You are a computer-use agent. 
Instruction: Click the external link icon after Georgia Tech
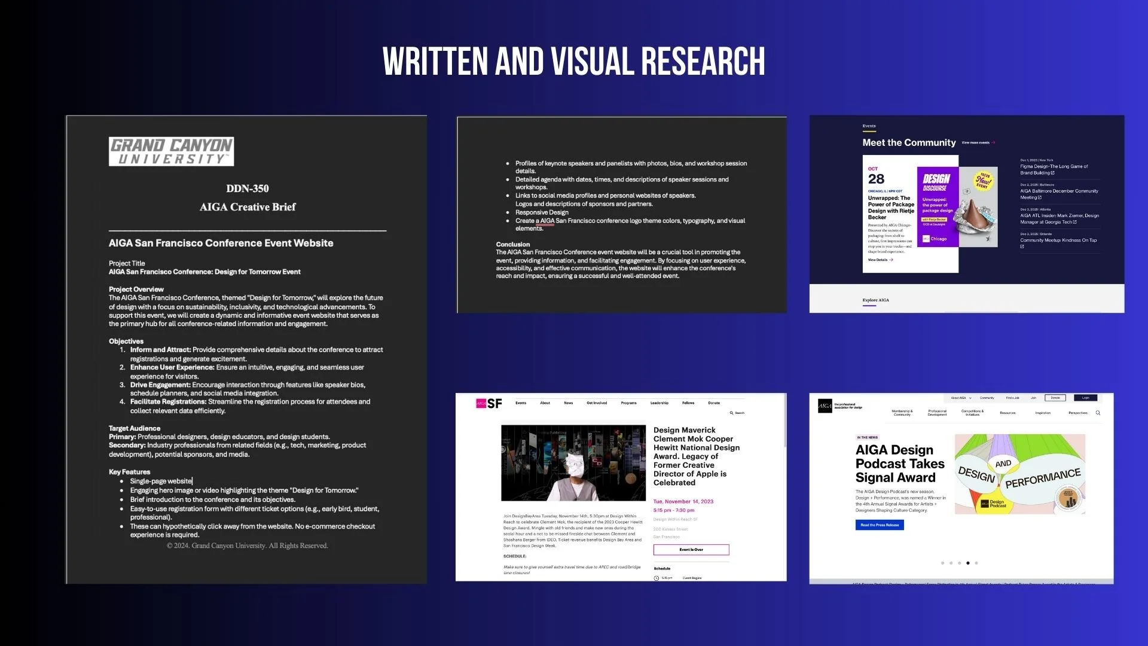[x=1075, y=222]
